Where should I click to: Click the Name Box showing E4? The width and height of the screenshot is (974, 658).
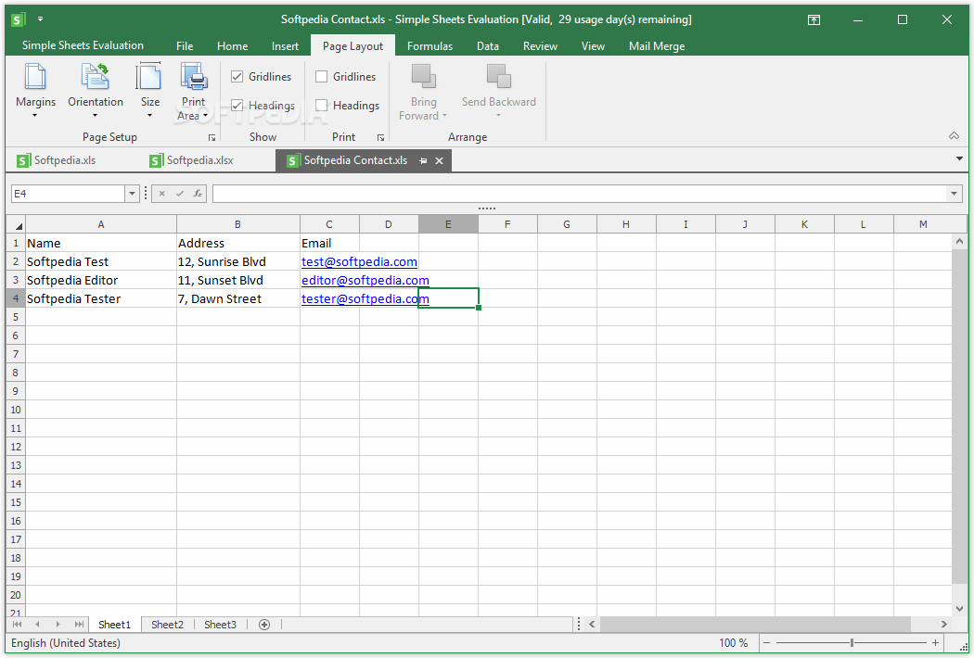[69, 194]
